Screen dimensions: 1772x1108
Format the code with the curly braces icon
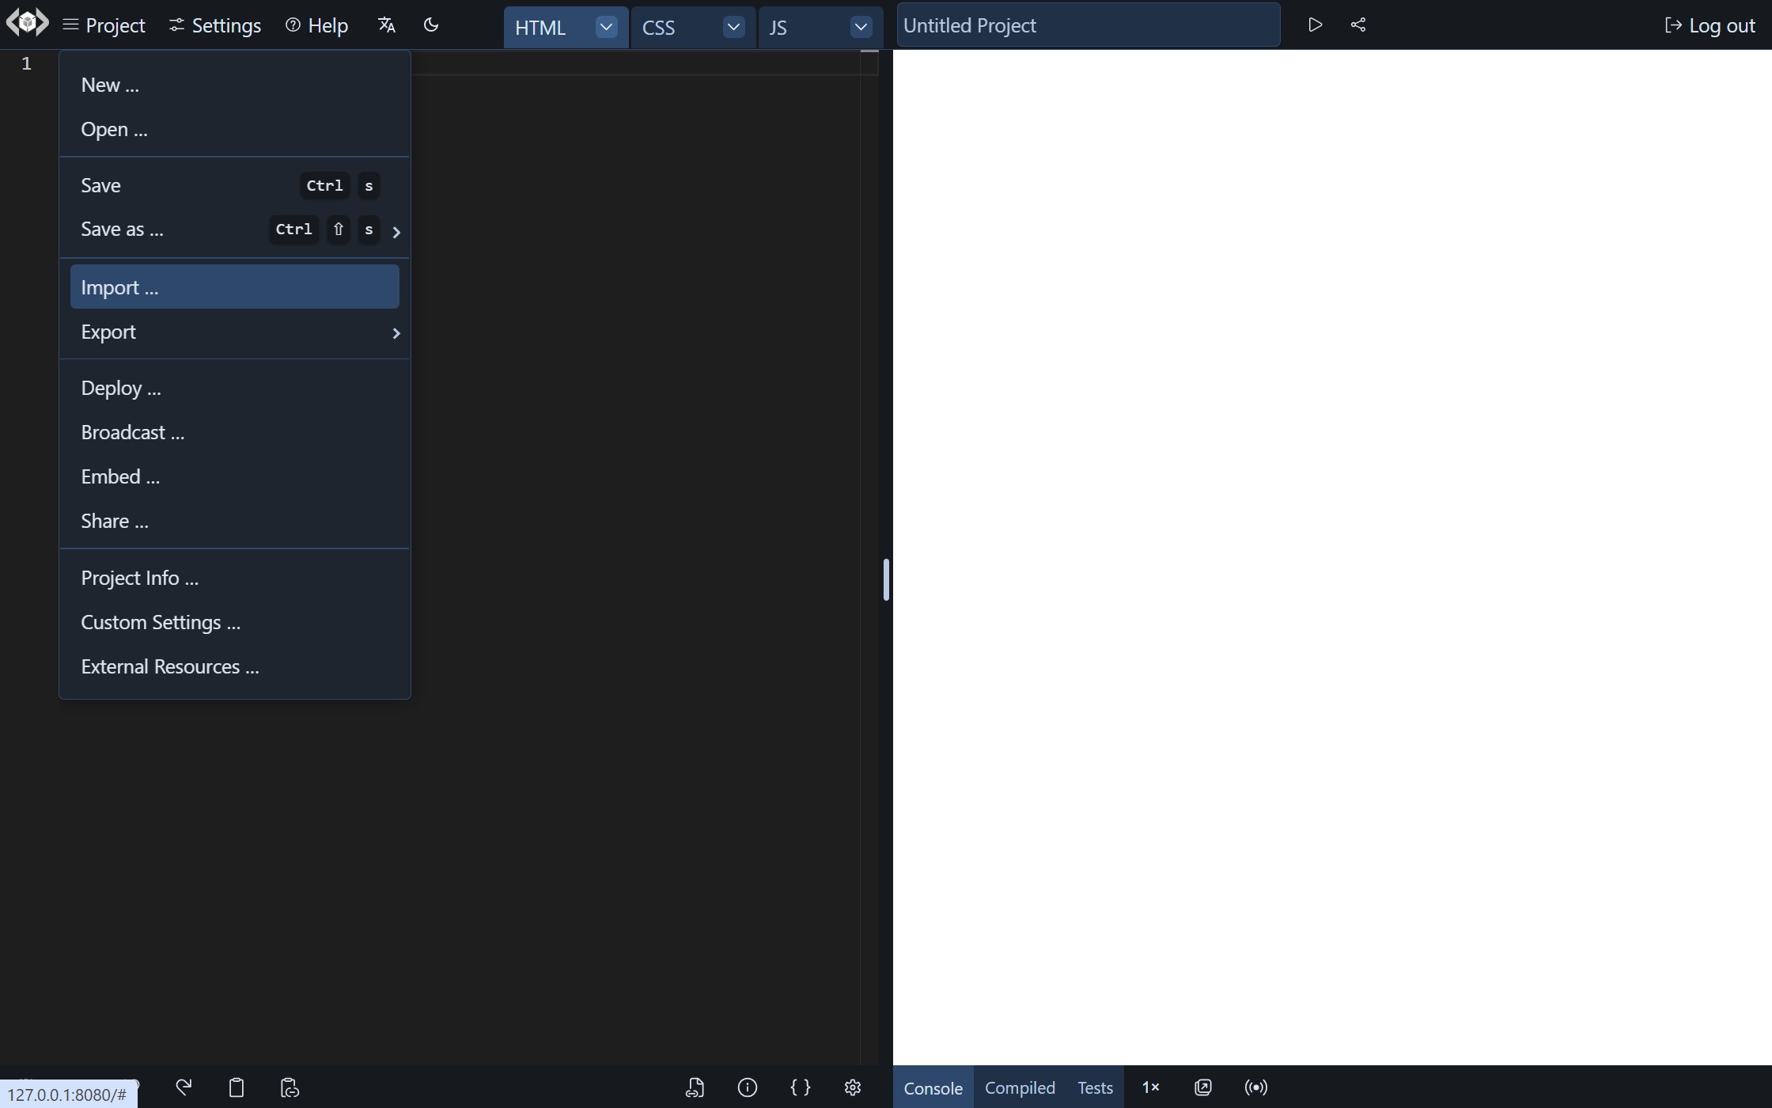(x=800, y=1087)
